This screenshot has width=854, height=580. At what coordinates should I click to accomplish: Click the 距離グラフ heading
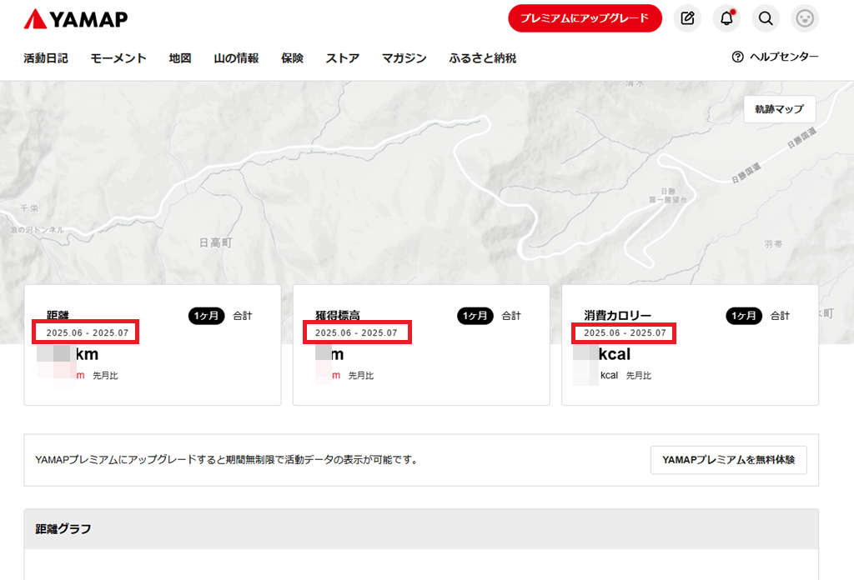coord(63,529)
